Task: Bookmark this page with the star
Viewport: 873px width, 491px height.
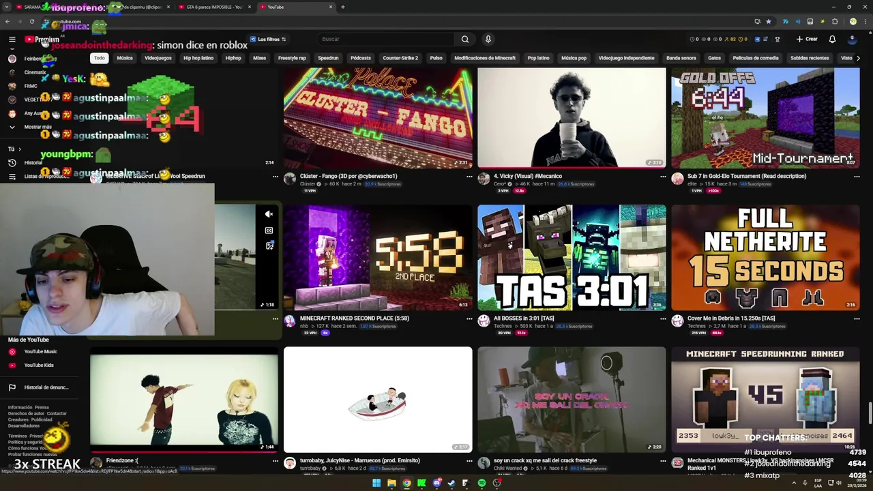Action: click(x=768, y=22)
